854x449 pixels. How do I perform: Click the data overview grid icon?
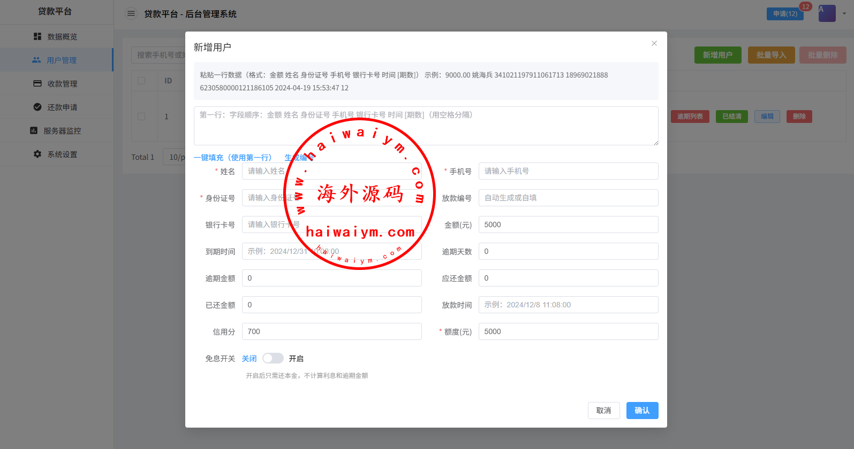pos(37,36)
